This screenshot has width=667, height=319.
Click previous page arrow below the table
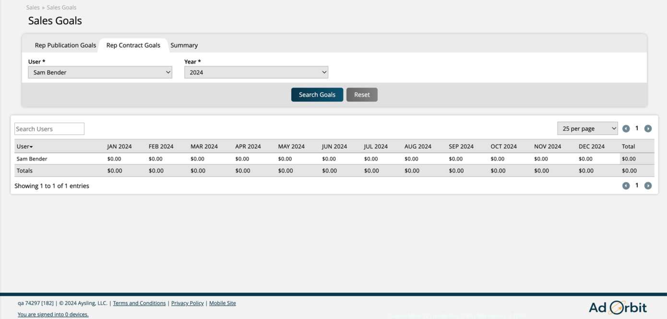click(626, 186)
